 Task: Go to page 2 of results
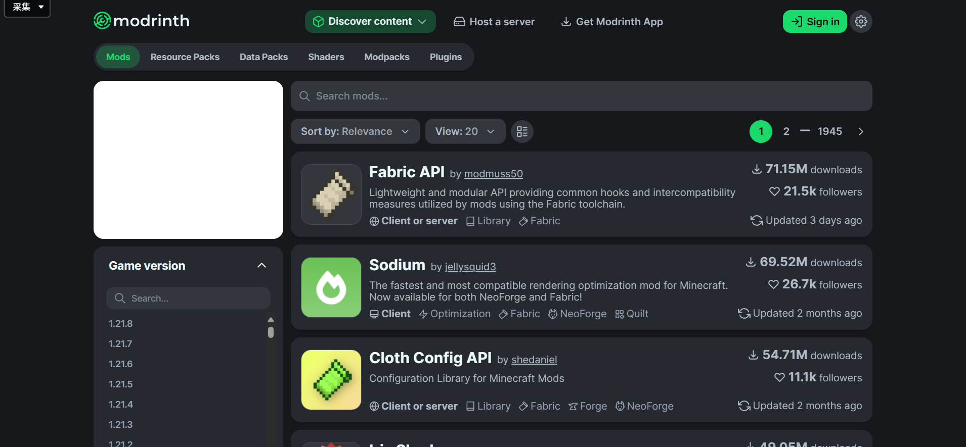786,131
